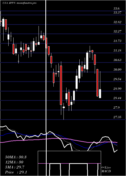Click the 'Price : 29.1' readout
The height and width of the screenshot is (176, 126).
point(16,172)
